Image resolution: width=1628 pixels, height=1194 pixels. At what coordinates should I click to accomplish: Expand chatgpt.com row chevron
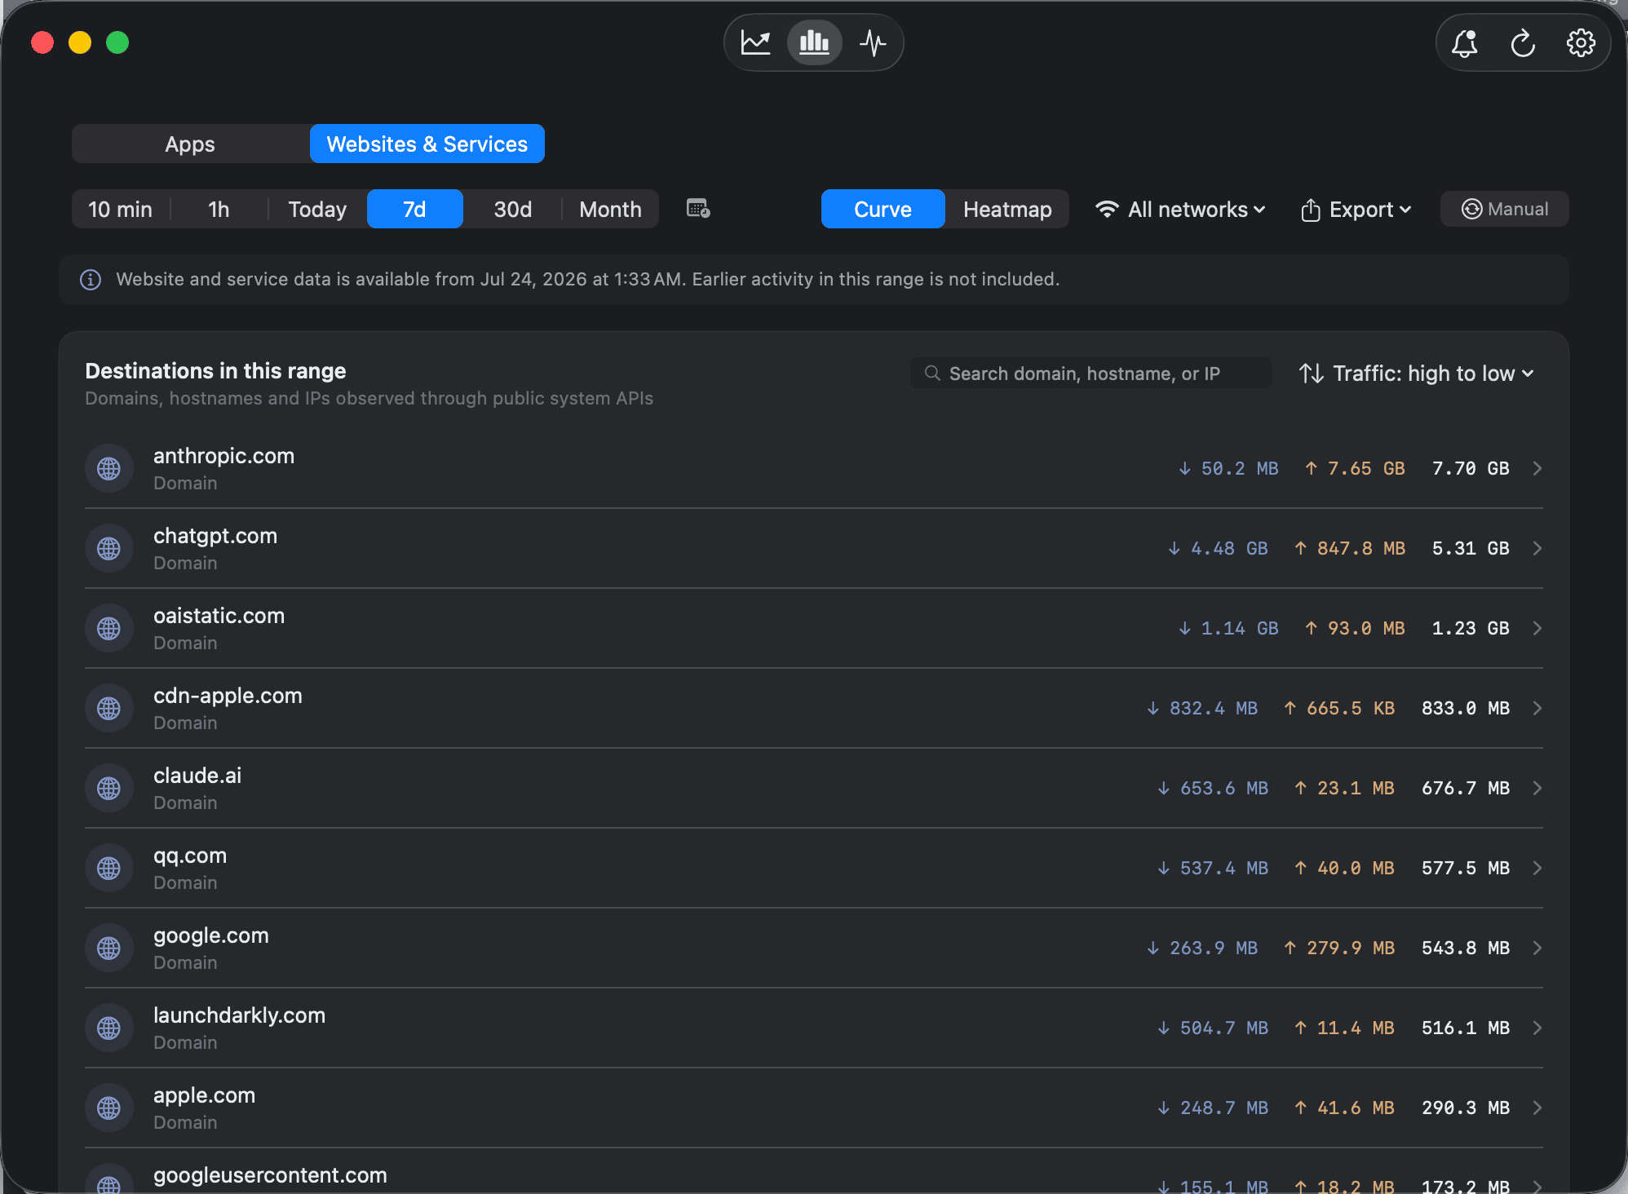(x=1537, y=548)
